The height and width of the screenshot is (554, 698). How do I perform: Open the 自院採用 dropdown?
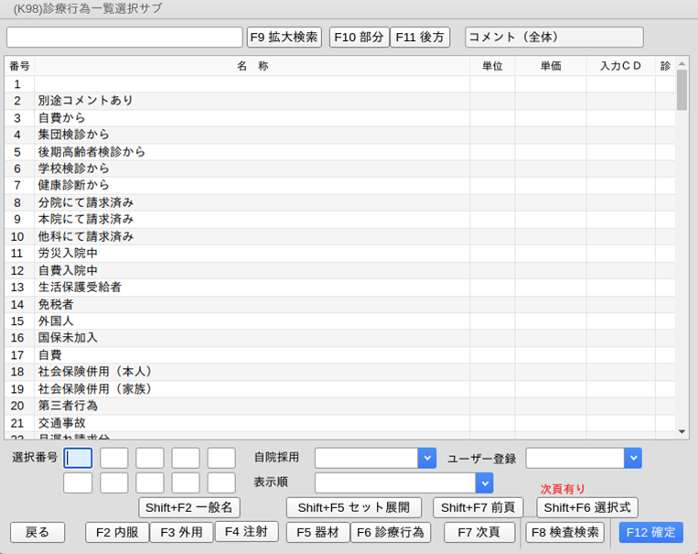pos(426,458)
